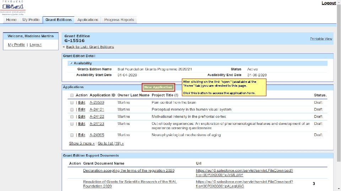Open application ID A-24995

click(97, 135)
